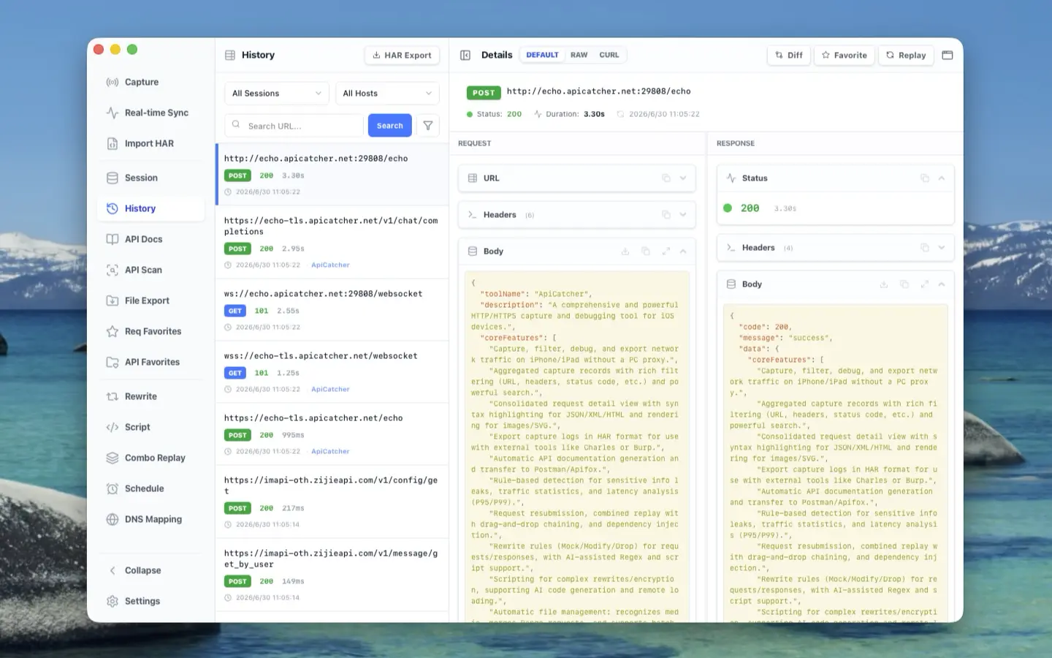The image size is (1052, 658).
Task: Toggle the layout window icon top right
Action: coord(948,55)
